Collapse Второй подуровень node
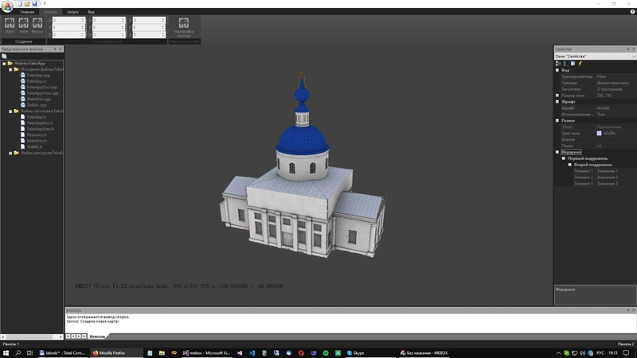This screenshot has height=358, width=637. coord(569,165)
